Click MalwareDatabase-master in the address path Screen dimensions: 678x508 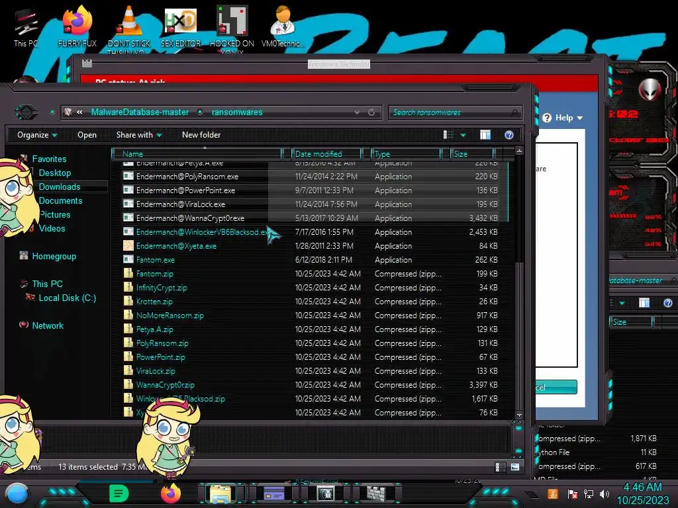pos(140,112)
